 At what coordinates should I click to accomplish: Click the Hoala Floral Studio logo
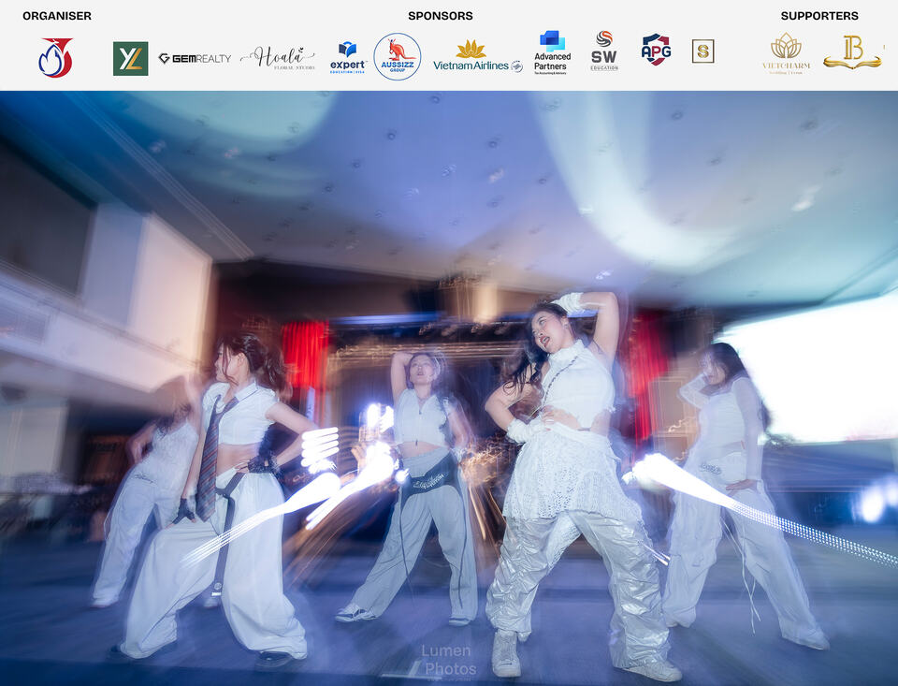(x=278, y=58)
